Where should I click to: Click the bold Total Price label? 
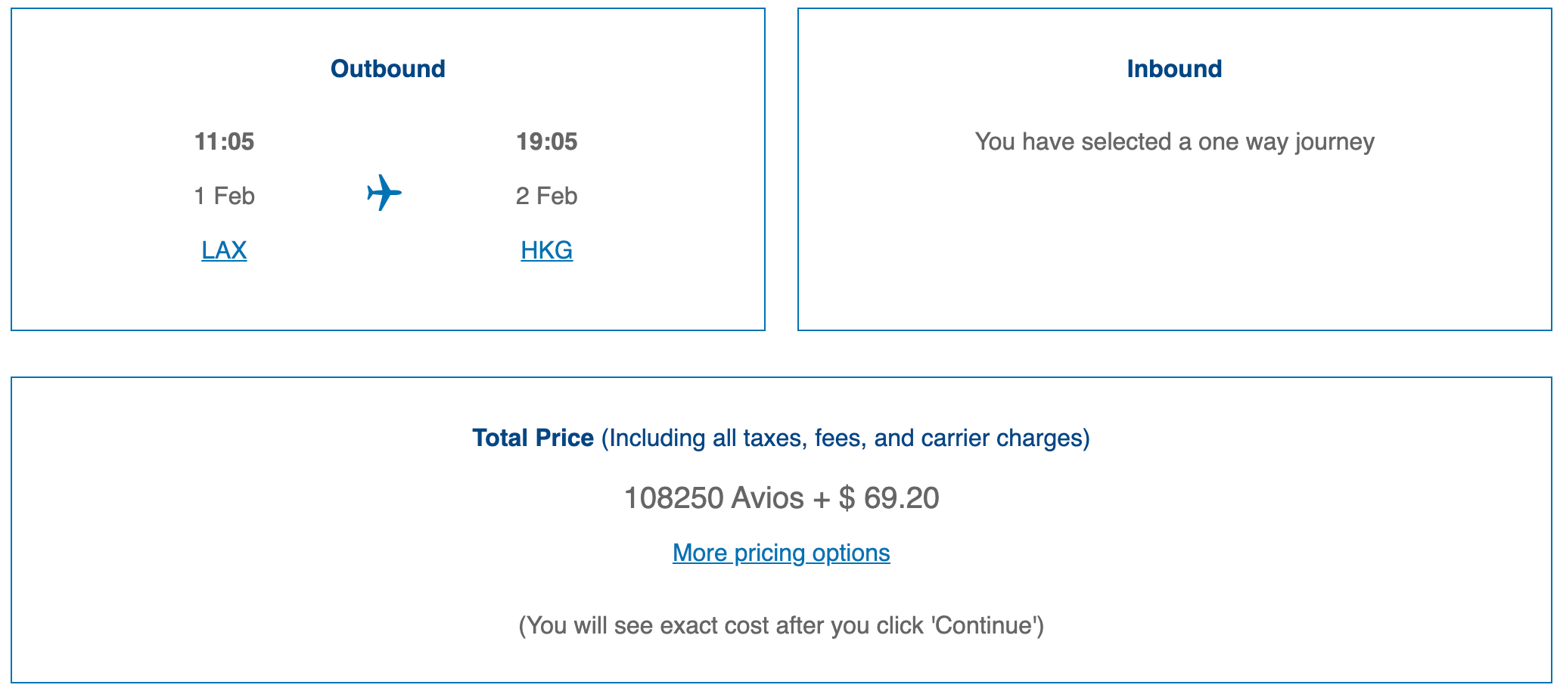[x=533, y=438]
